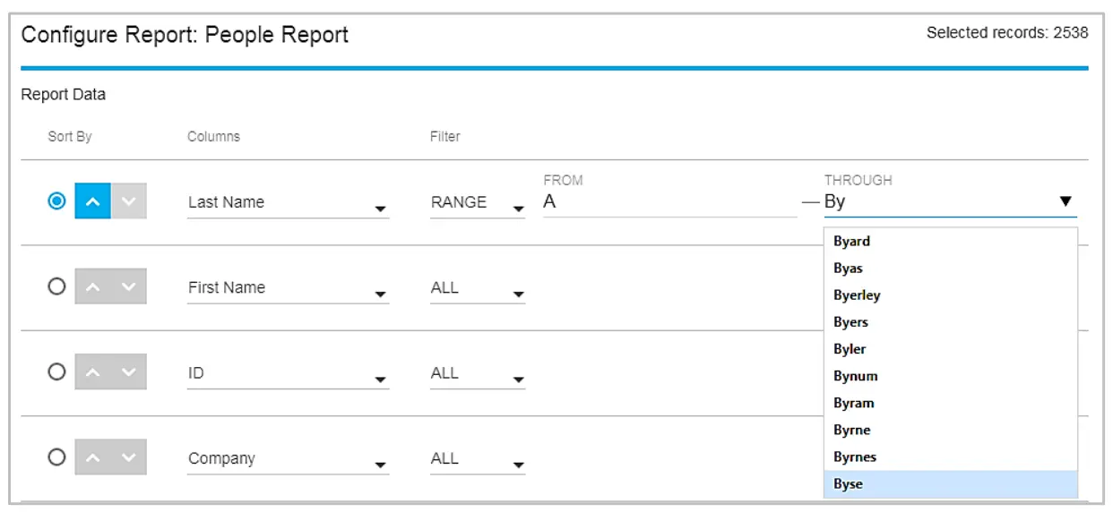Choose Byers in the dropdown list
Screen dimensions: 1113x512
coord(951,322)
